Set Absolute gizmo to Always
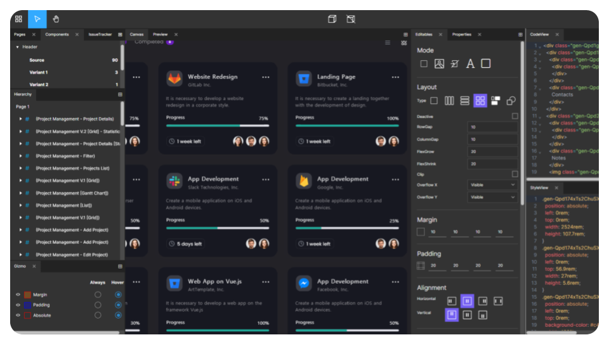The width and height of the screenshot is (609, 342). (x=98, y=315)
